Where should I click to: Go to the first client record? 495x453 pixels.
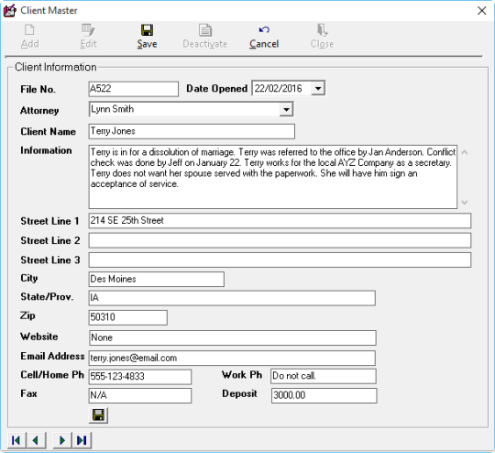16,440
